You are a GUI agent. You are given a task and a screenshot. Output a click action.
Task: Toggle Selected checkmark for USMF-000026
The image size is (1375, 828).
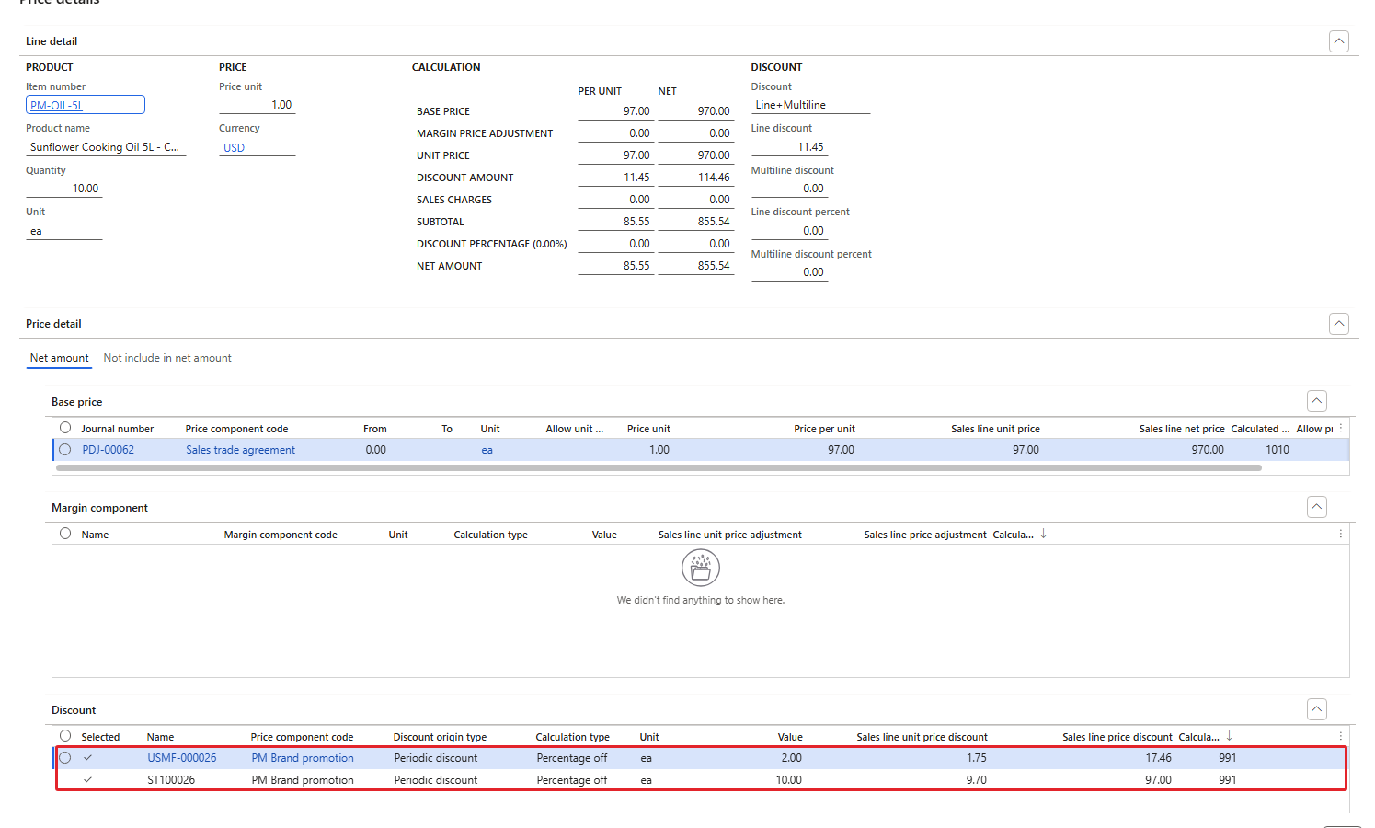pos(88,758)
